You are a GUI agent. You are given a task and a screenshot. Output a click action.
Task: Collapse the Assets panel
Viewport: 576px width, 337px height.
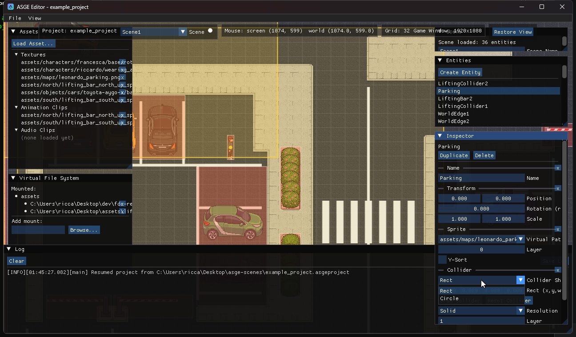(x=13, y=32)
